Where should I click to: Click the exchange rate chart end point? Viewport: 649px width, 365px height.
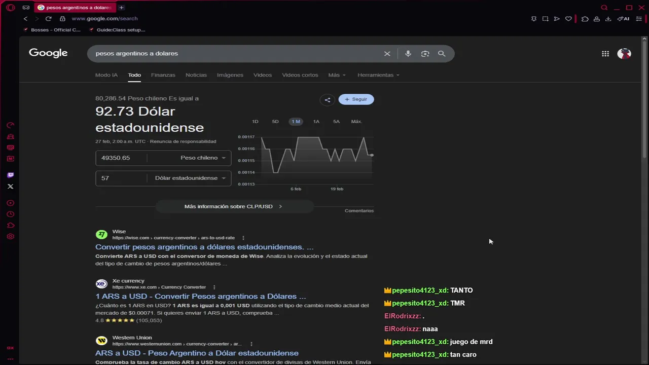(372, 155)
